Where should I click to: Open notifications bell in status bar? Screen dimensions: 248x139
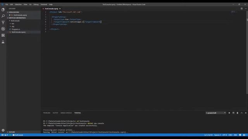[x=245, y=135]
